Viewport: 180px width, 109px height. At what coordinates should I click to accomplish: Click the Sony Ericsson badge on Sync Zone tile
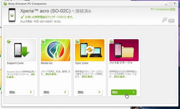[x=77, y=41]
